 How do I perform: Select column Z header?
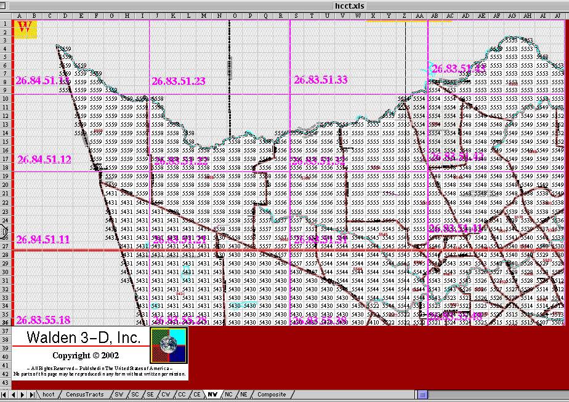coord(404,15)
